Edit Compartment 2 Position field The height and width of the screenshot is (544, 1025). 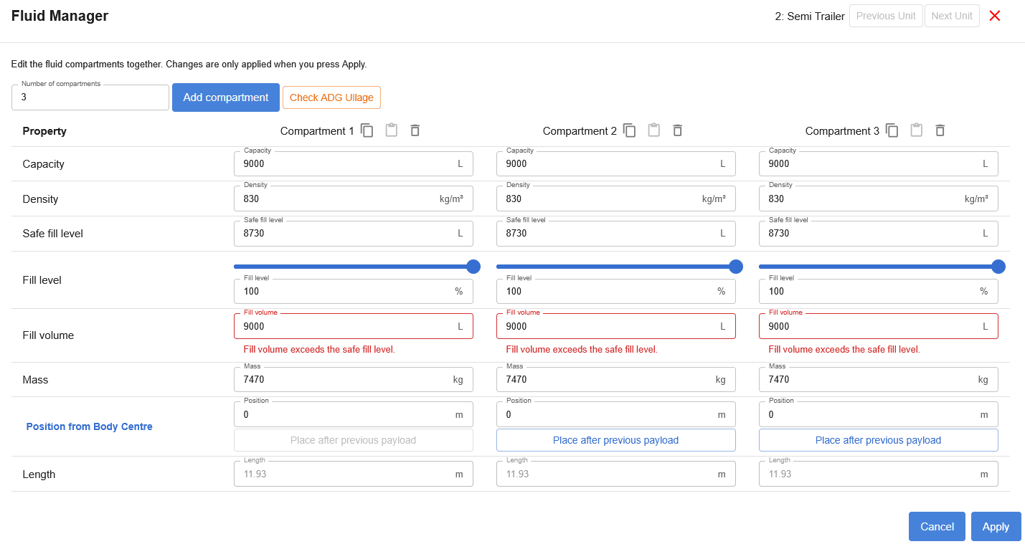pos(616,414)
